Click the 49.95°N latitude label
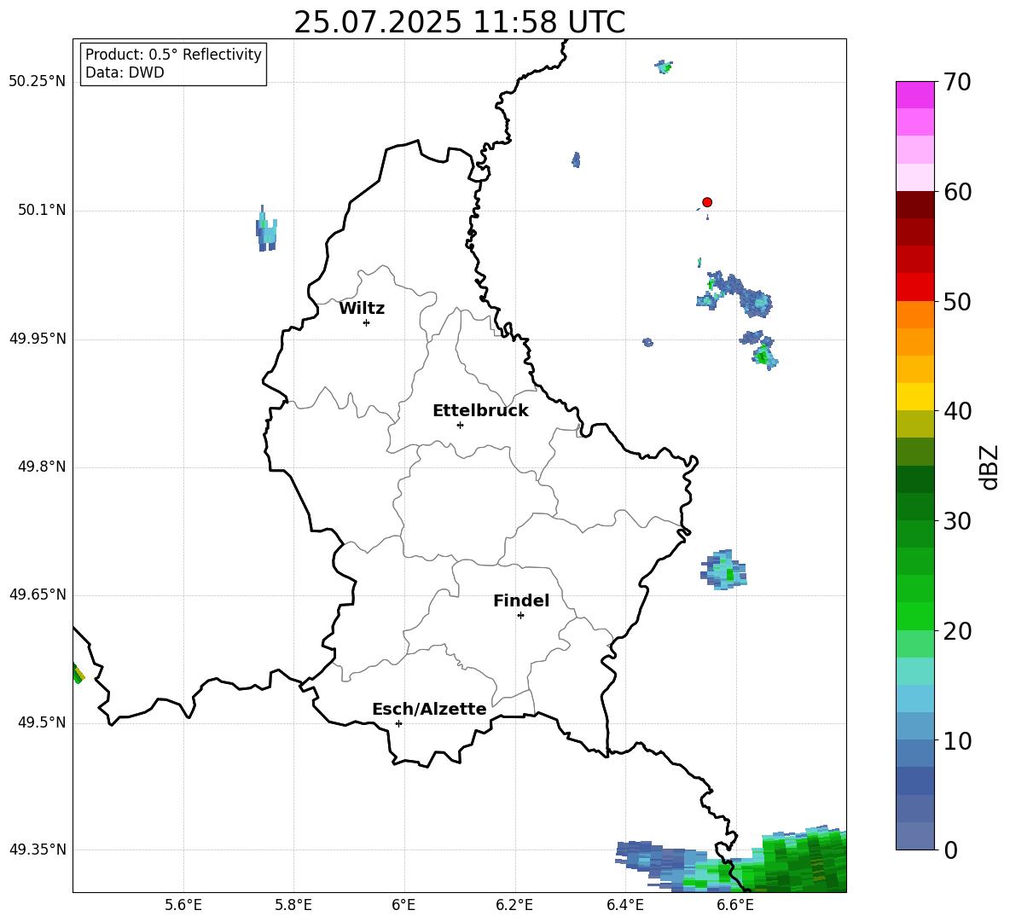This screenshot has width=1010, height=922. (38, 339)
